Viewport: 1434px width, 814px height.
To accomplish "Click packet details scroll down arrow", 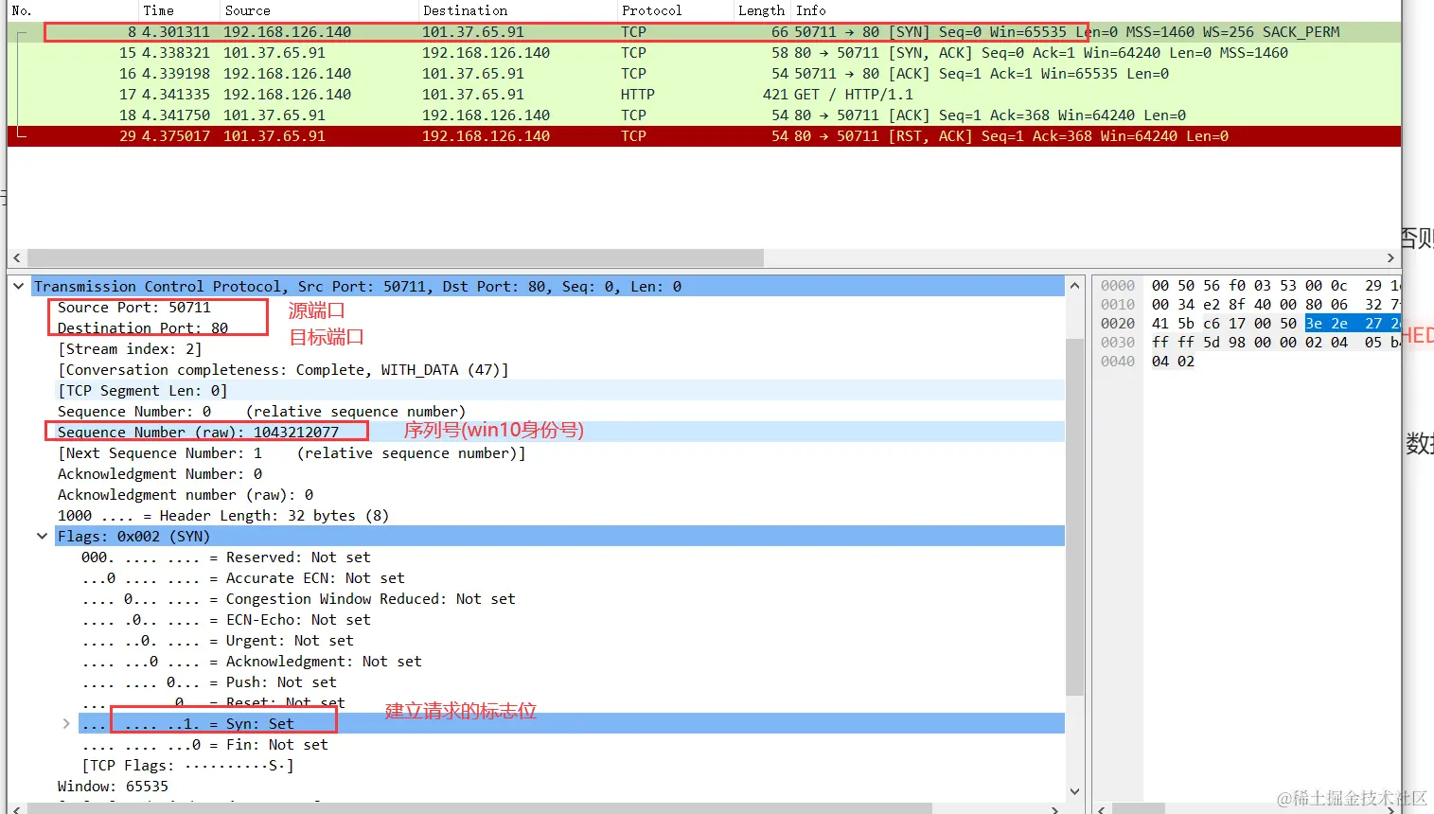I will [x=1074, y=791].
